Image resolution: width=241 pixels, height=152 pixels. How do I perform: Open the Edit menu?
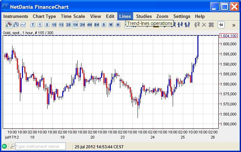point(110,16)
